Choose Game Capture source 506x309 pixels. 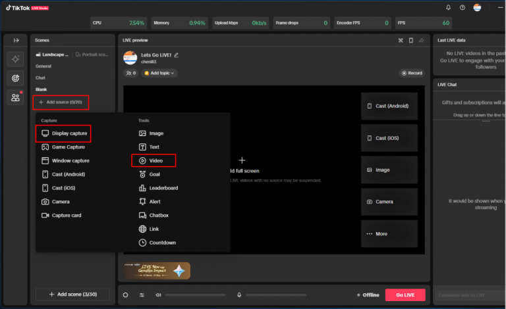coord(63,147)
